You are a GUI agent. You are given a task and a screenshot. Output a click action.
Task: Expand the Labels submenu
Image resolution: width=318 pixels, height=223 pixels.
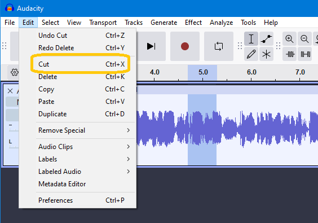(77, 159)
